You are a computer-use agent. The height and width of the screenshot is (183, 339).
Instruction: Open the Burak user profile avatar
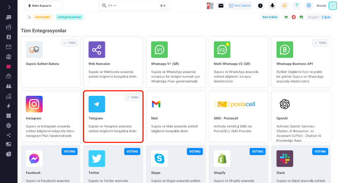click(333, 6)
